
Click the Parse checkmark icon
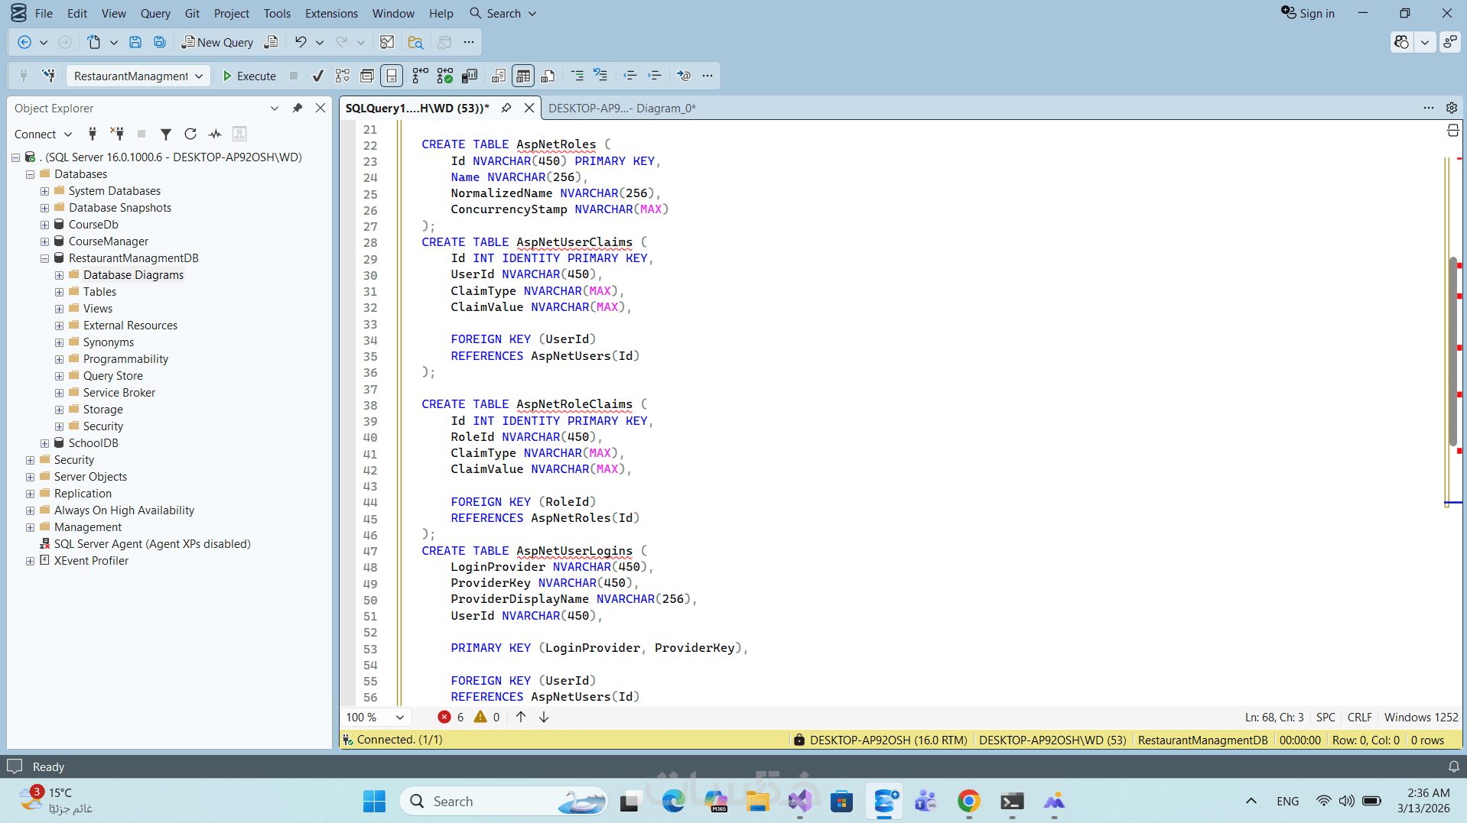click(317, 76)
